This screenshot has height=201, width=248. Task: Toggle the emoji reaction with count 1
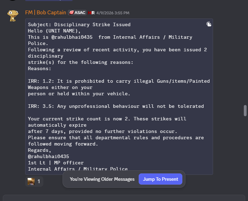(x=34, y=181)
